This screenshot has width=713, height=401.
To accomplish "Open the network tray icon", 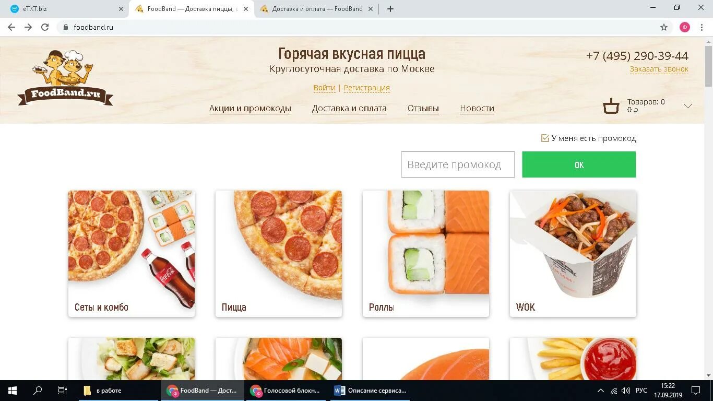I will [614, 391].
